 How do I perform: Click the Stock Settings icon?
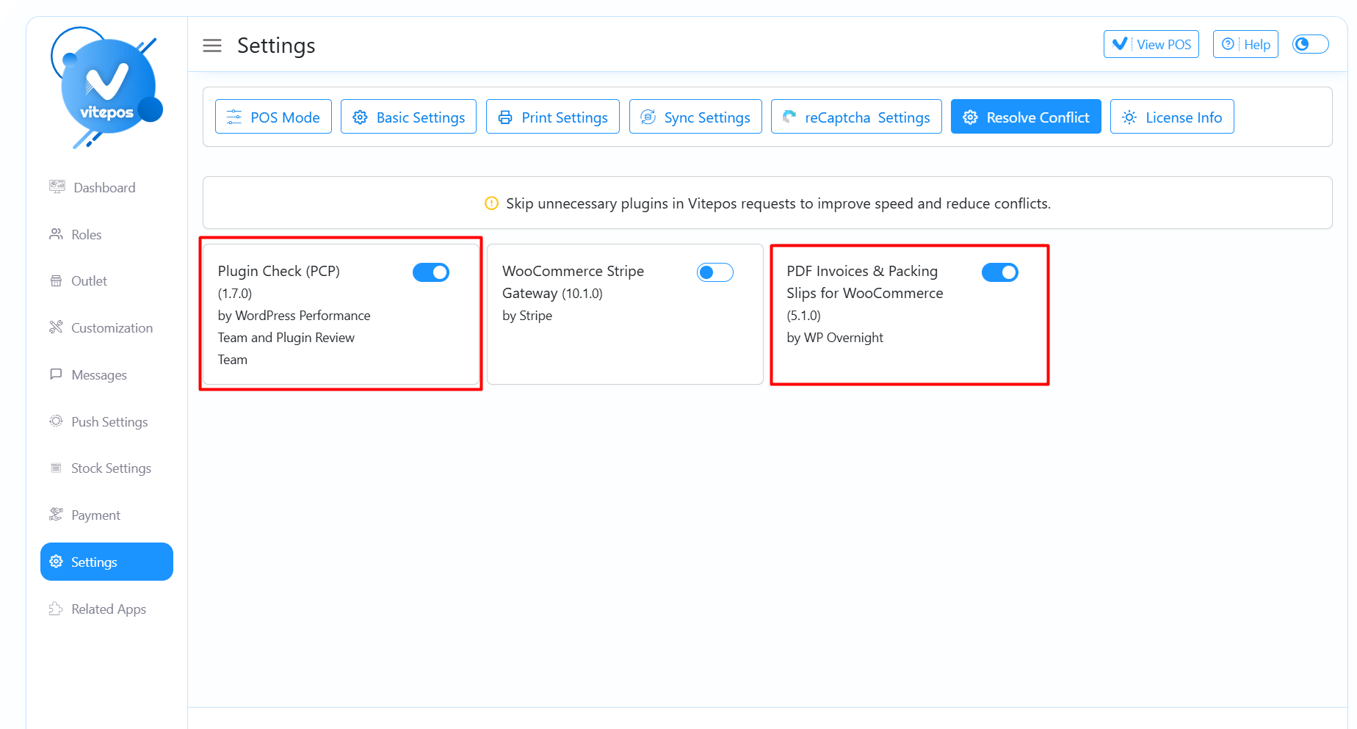coord(56,468)
